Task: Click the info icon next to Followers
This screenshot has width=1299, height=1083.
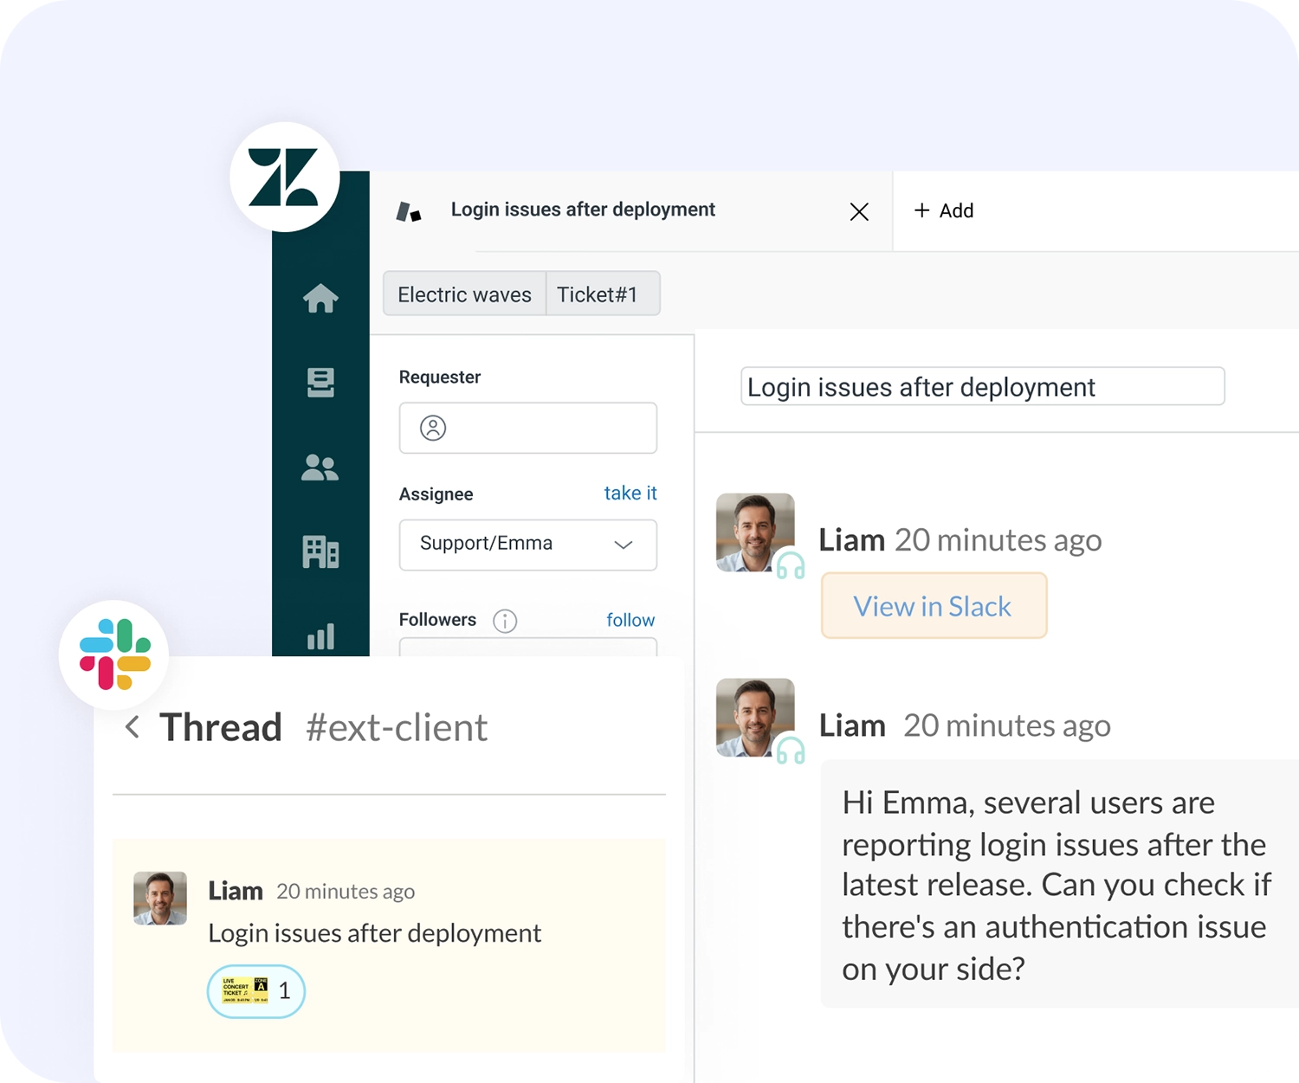Action: coord(505,621)
